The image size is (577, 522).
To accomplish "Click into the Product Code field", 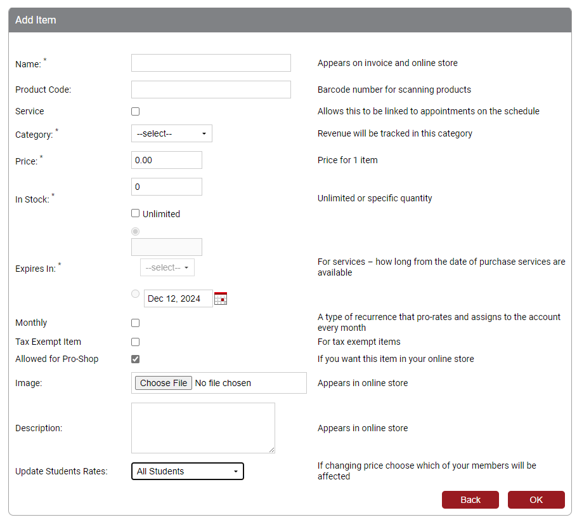I will pyautogui.click(x=211, y=90).
